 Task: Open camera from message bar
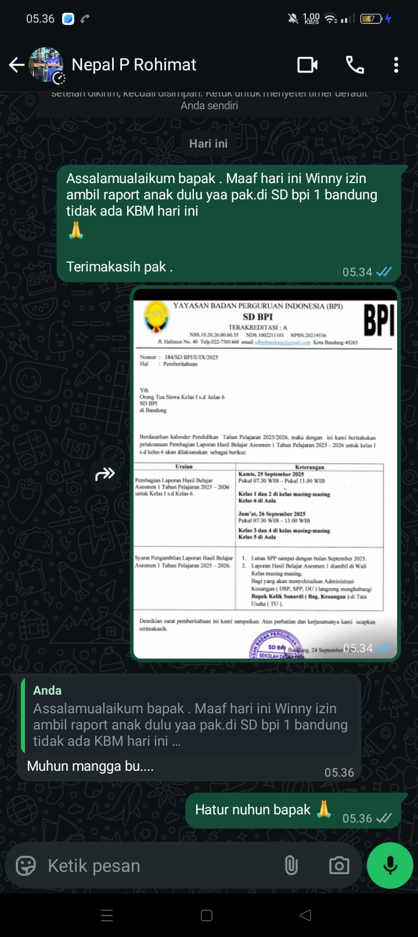tap(339, 866)
